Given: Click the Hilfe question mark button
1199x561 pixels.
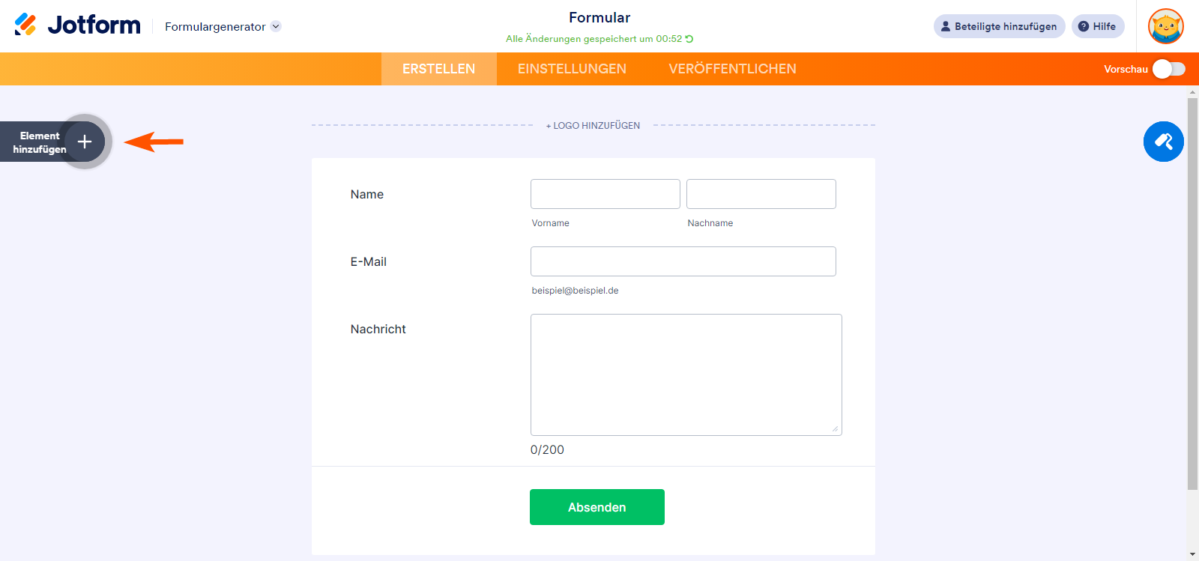Looking at the screenshot, I should coord(1097,26).
